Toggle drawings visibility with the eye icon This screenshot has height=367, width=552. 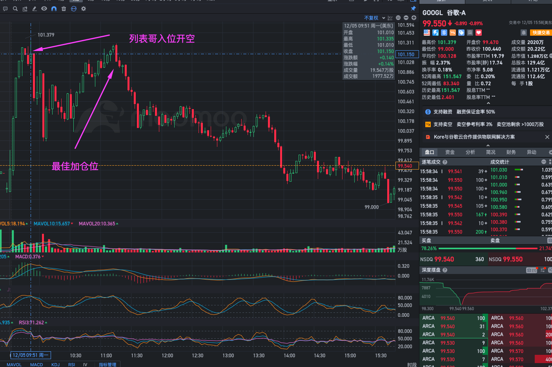44,9
